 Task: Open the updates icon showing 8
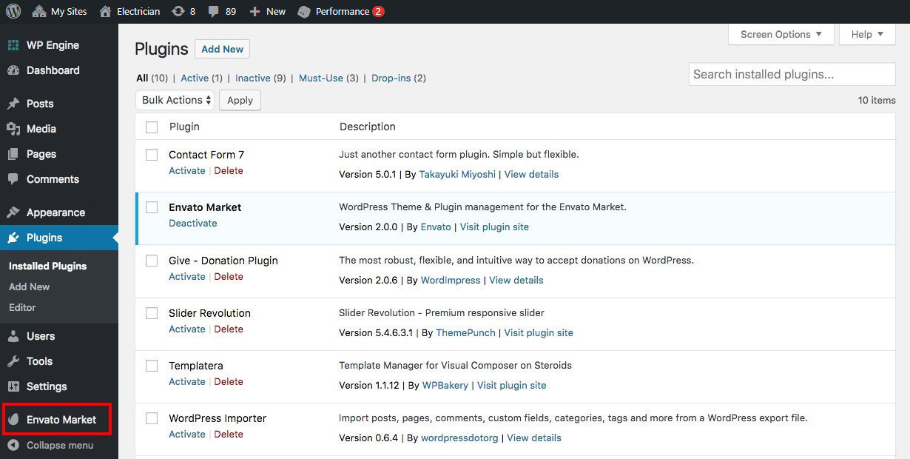[178, 11]
